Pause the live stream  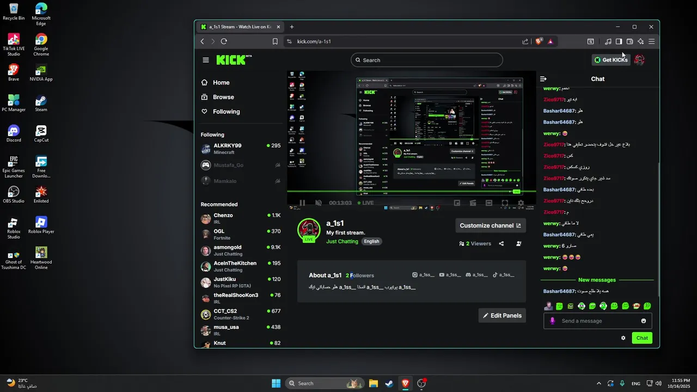tap(302, 203)
